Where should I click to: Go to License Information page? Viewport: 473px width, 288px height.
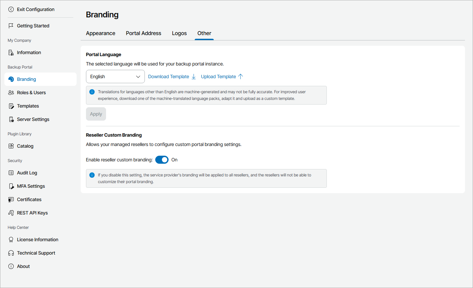(37, 240)
